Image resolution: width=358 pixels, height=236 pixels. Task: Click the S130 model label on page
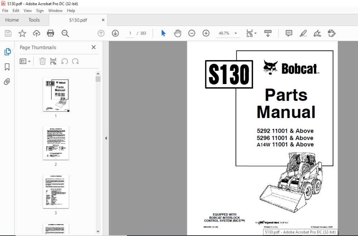click(x=229, y=74)
